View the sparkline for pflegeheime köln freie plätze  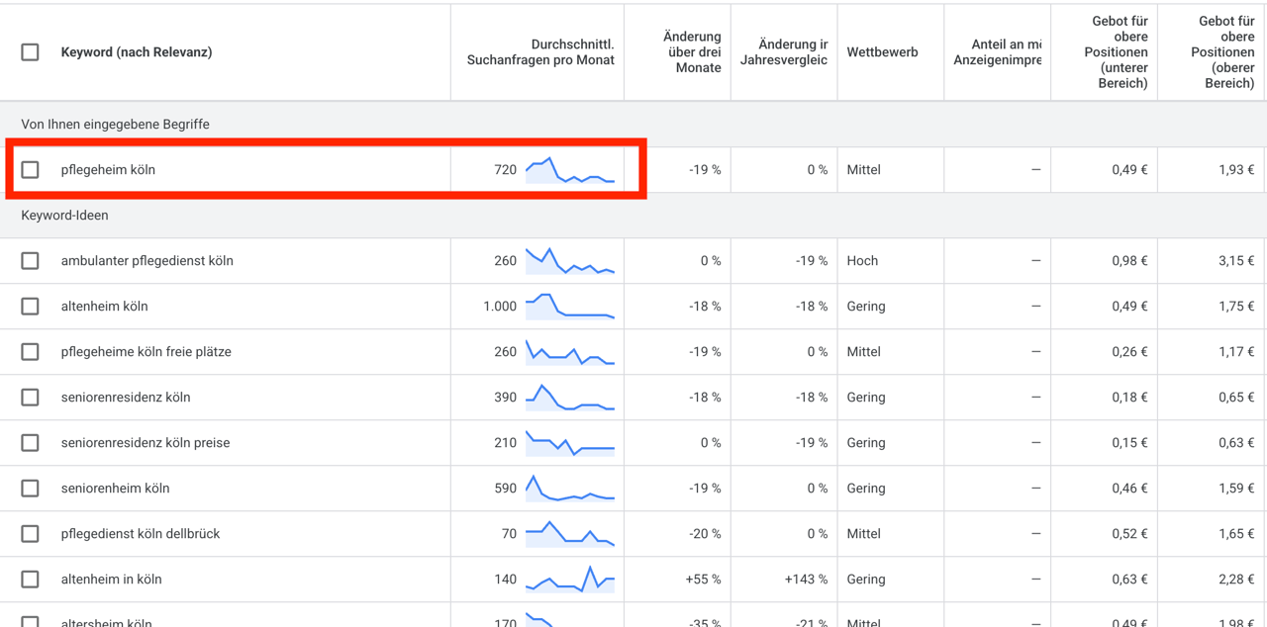pos(570,352)
